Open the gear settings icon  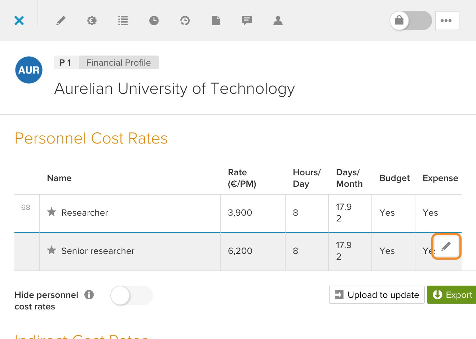coord(92,21)
